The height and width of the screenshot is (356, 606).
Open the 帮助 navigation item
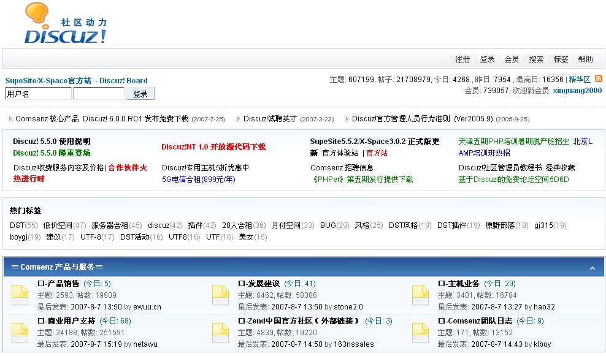[x=586, y=59]
